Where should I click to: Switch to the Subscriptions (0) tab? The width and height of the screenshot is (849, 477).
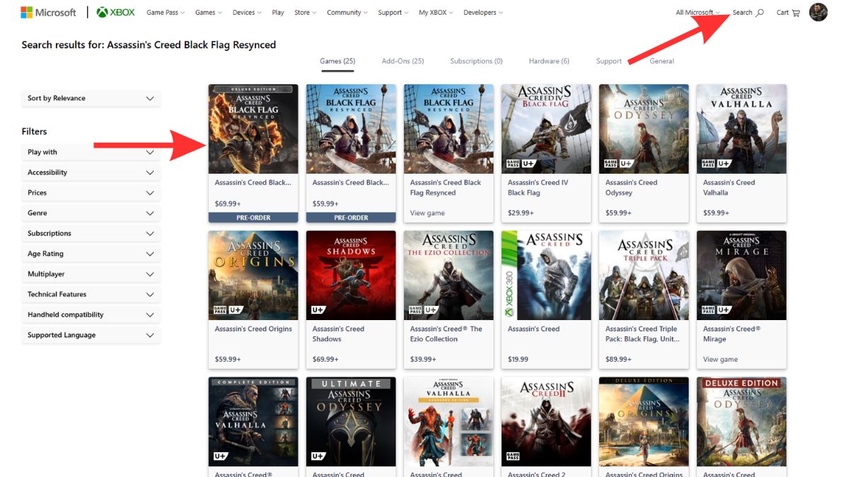pos(476,61)
